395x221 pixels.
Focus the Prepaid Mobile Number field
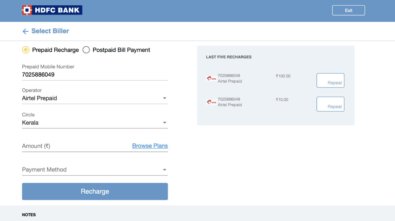click(95, 75)
